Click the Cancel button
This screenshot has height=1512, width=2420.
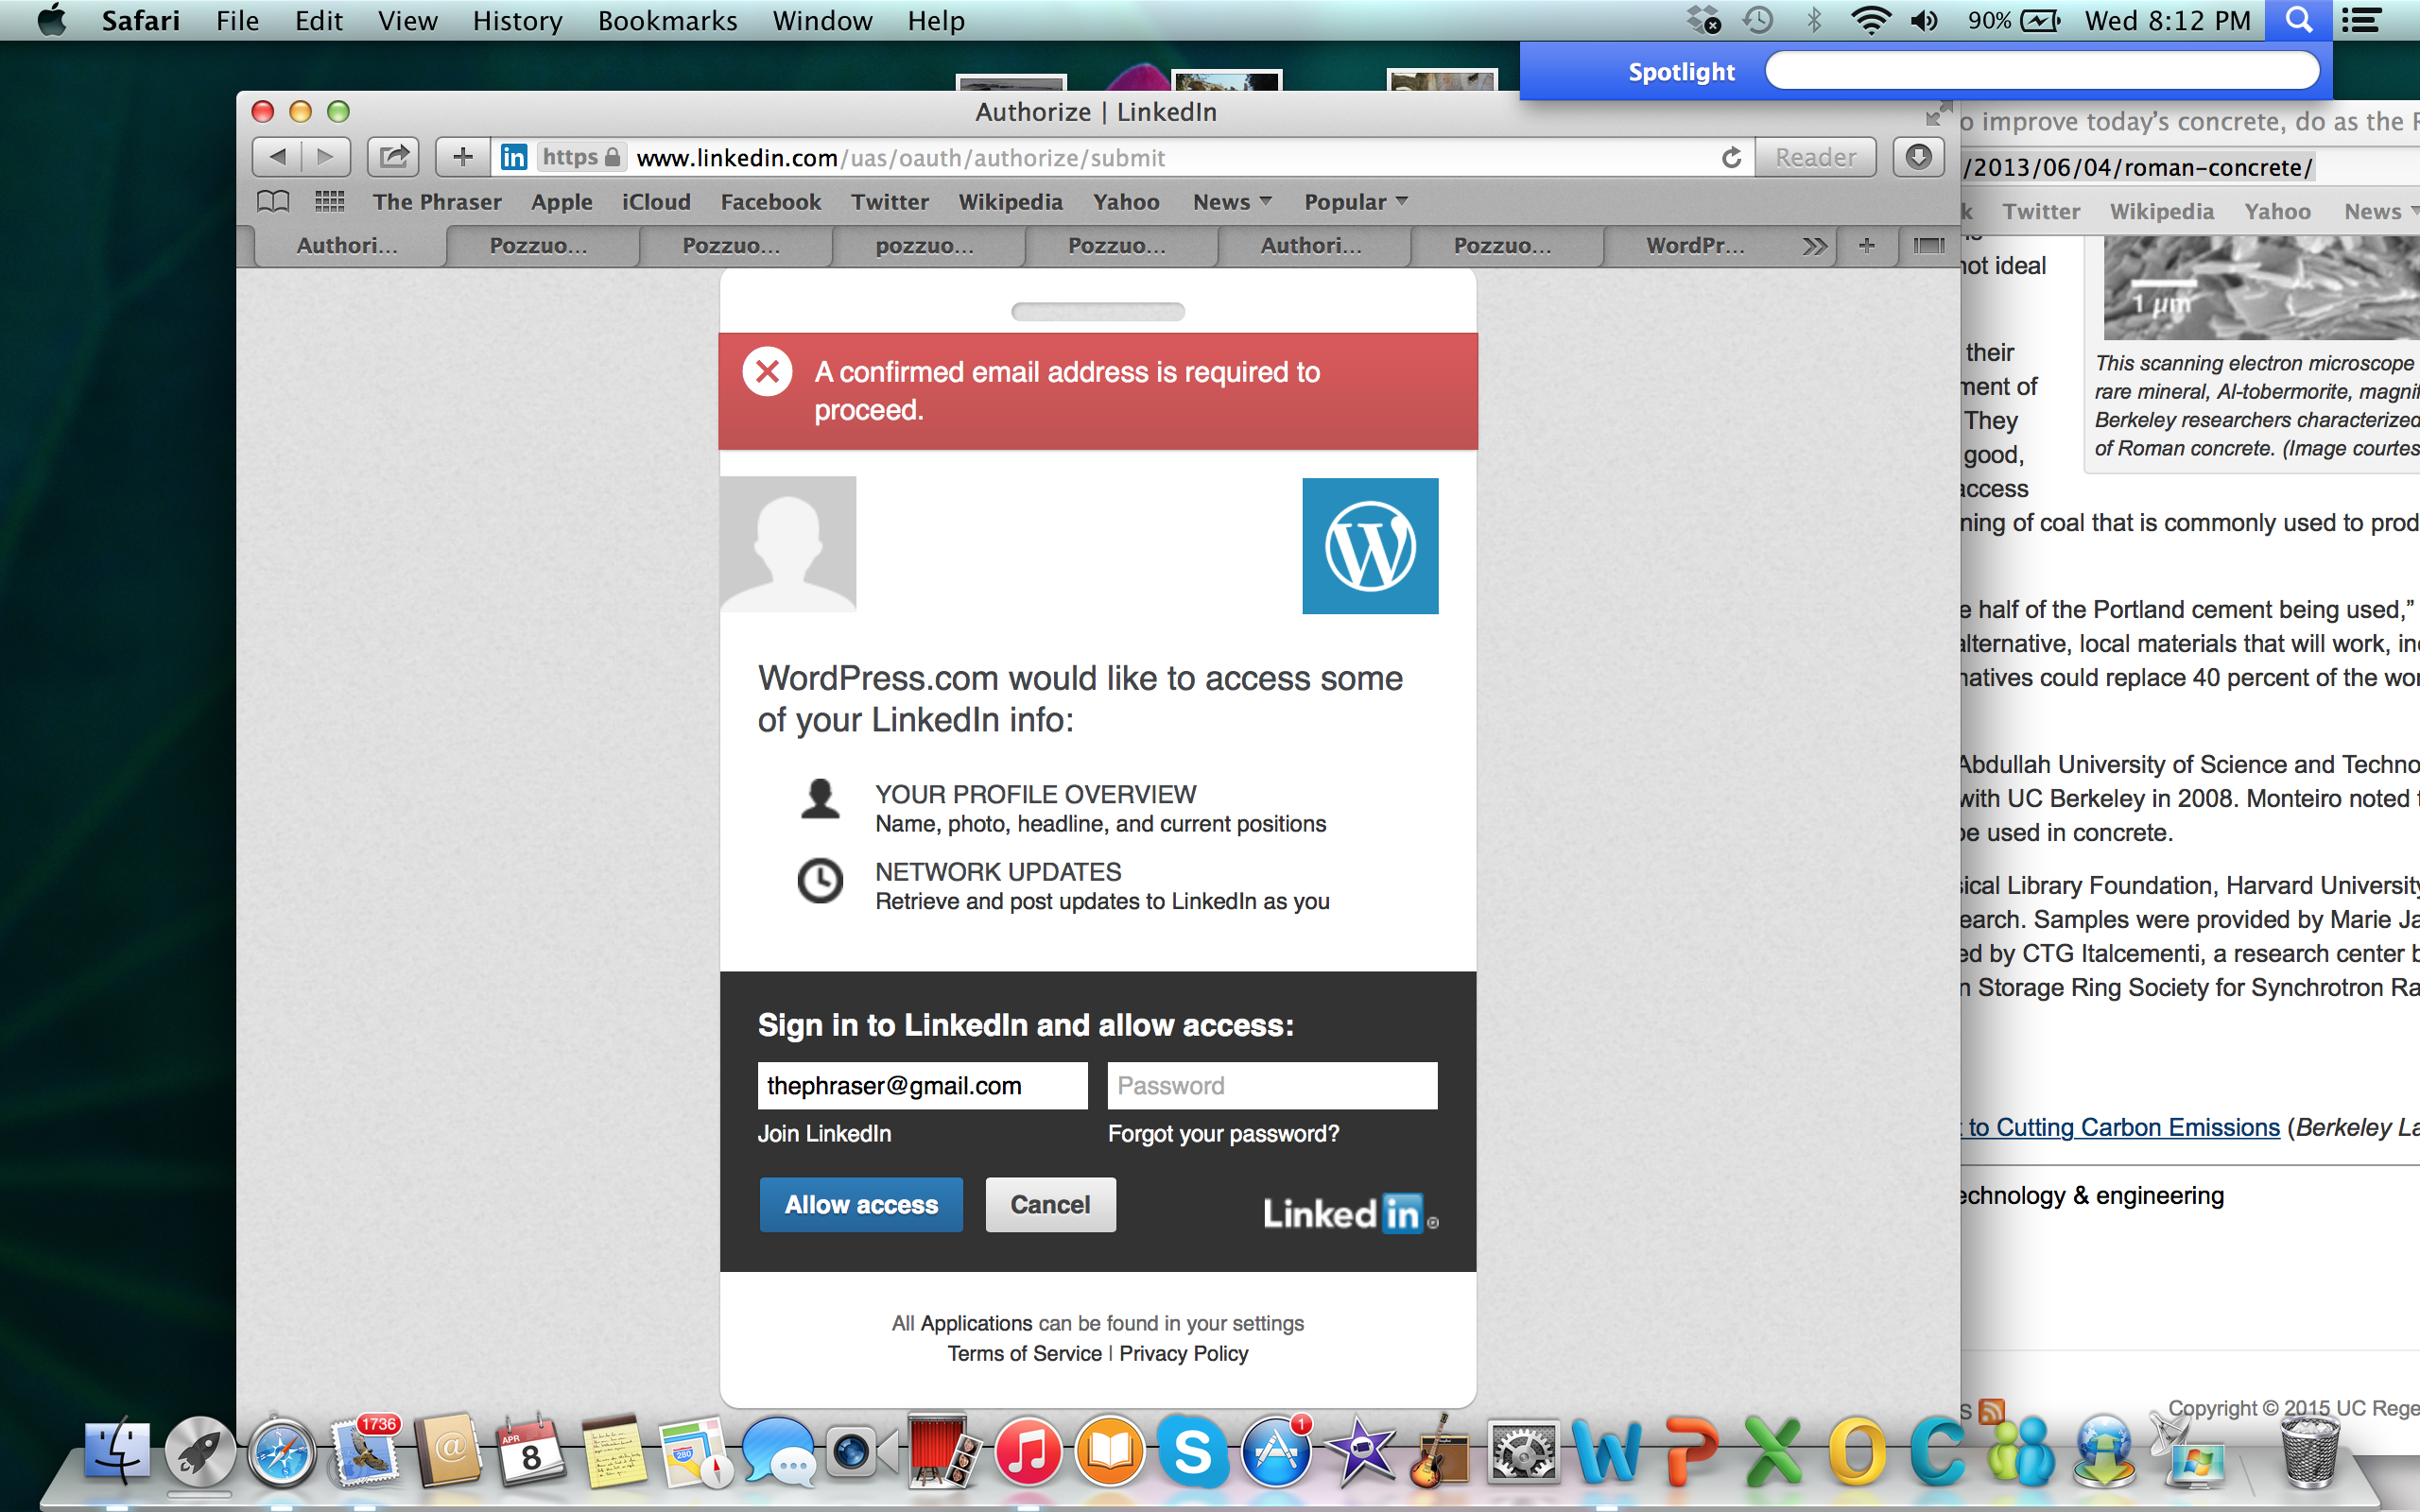click(x=1050, y=1205)
